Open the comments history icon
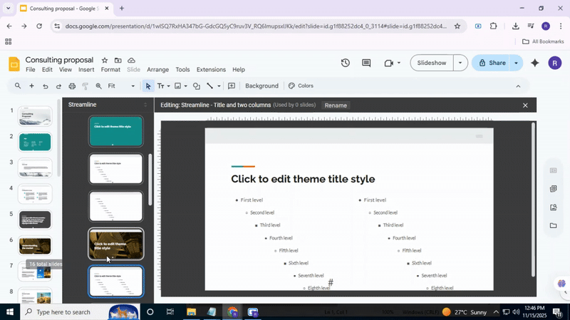 (367, 63)
